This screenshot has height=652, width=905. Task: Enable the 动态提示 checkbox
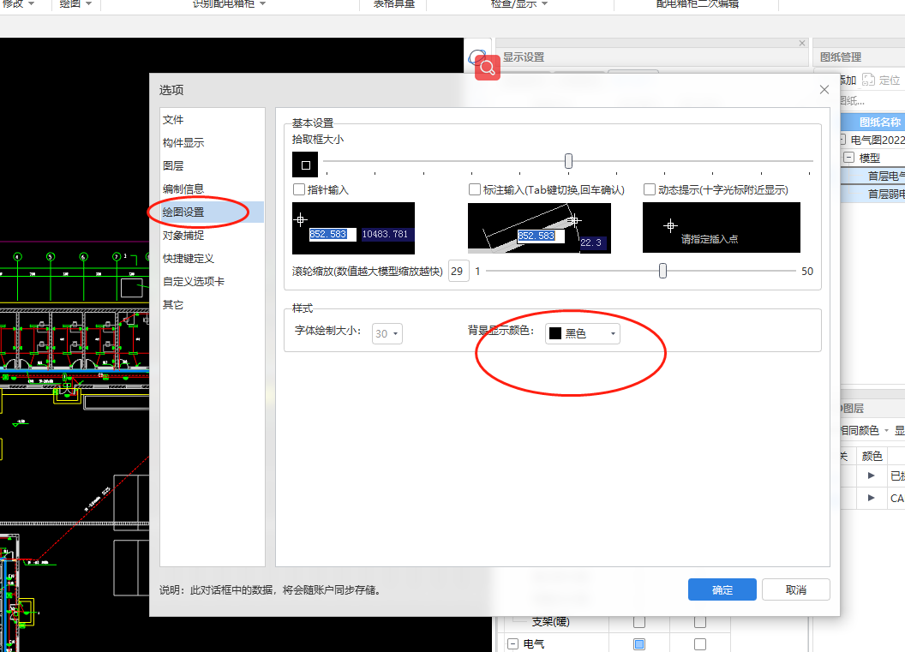click(x=650, y=189)
